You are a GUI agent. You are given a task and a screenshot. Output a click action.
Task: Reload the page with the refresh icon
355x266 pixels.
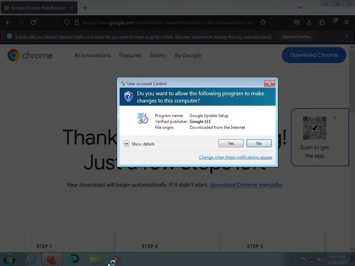[33, 23]
